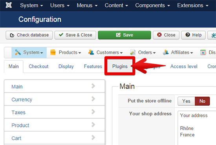Open the Menus top menu
This screenshot has width=216, height=145.
coord(87,5)
